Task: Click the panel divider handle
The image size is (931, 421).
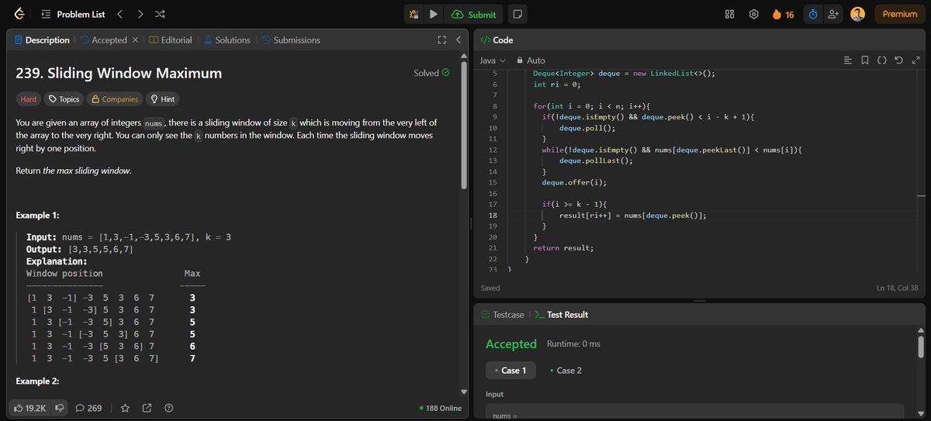Action: [x=470, y=223]
